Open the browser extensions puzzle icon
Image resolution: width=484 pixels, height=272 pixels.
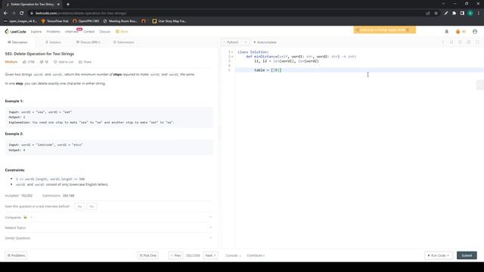click(454, 14)
